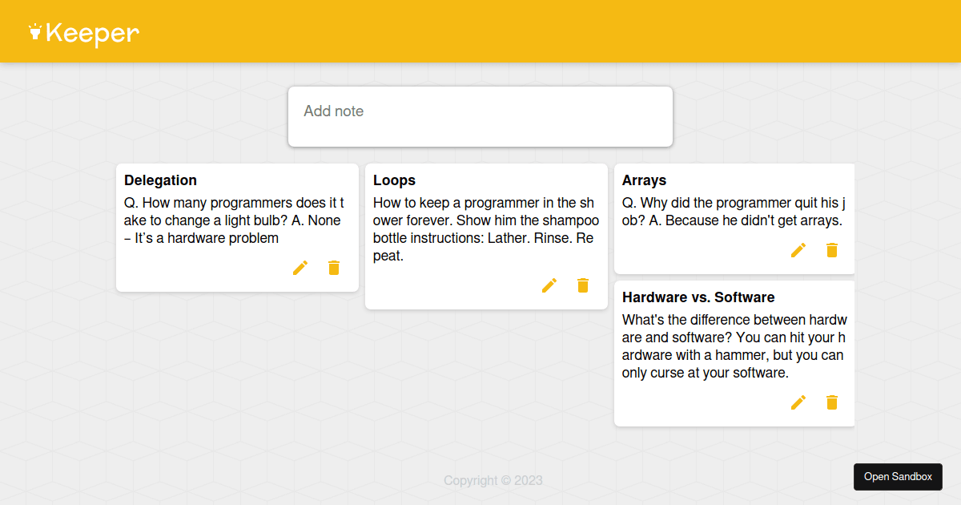Viewport: 961px width, 505px height.
Task: Click the Keeper title in the header
Action: tap(92, 32)
